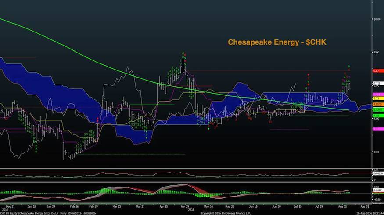Click the 30.00 price axis label
384x215 pixels.
(377, 19)
